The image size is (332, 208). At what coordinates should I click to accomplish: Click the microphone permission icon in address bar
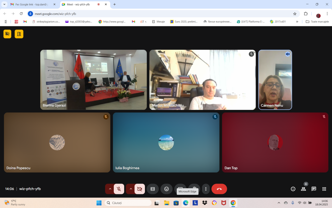click(30, 14)
